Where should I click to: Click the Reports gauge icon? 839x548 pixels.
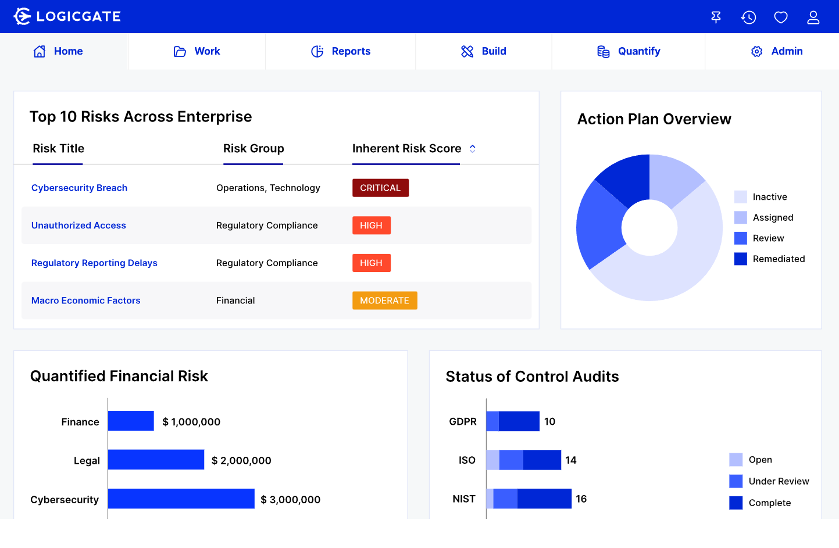317,51
